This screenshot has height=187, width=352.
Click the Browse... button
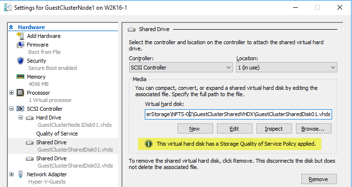click(x=313, y=129)
